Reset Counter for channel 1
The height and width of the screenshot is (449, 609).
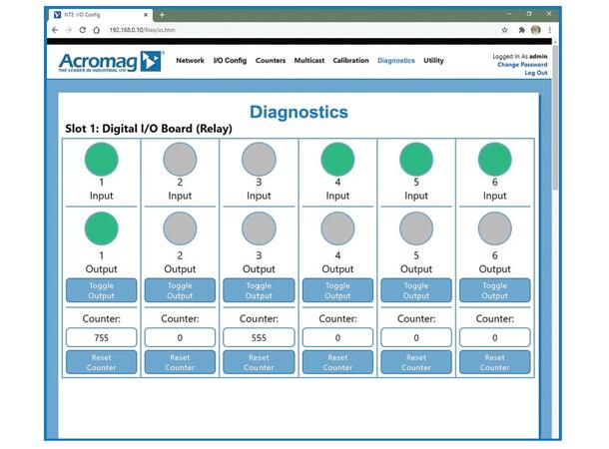click(101, 362)
